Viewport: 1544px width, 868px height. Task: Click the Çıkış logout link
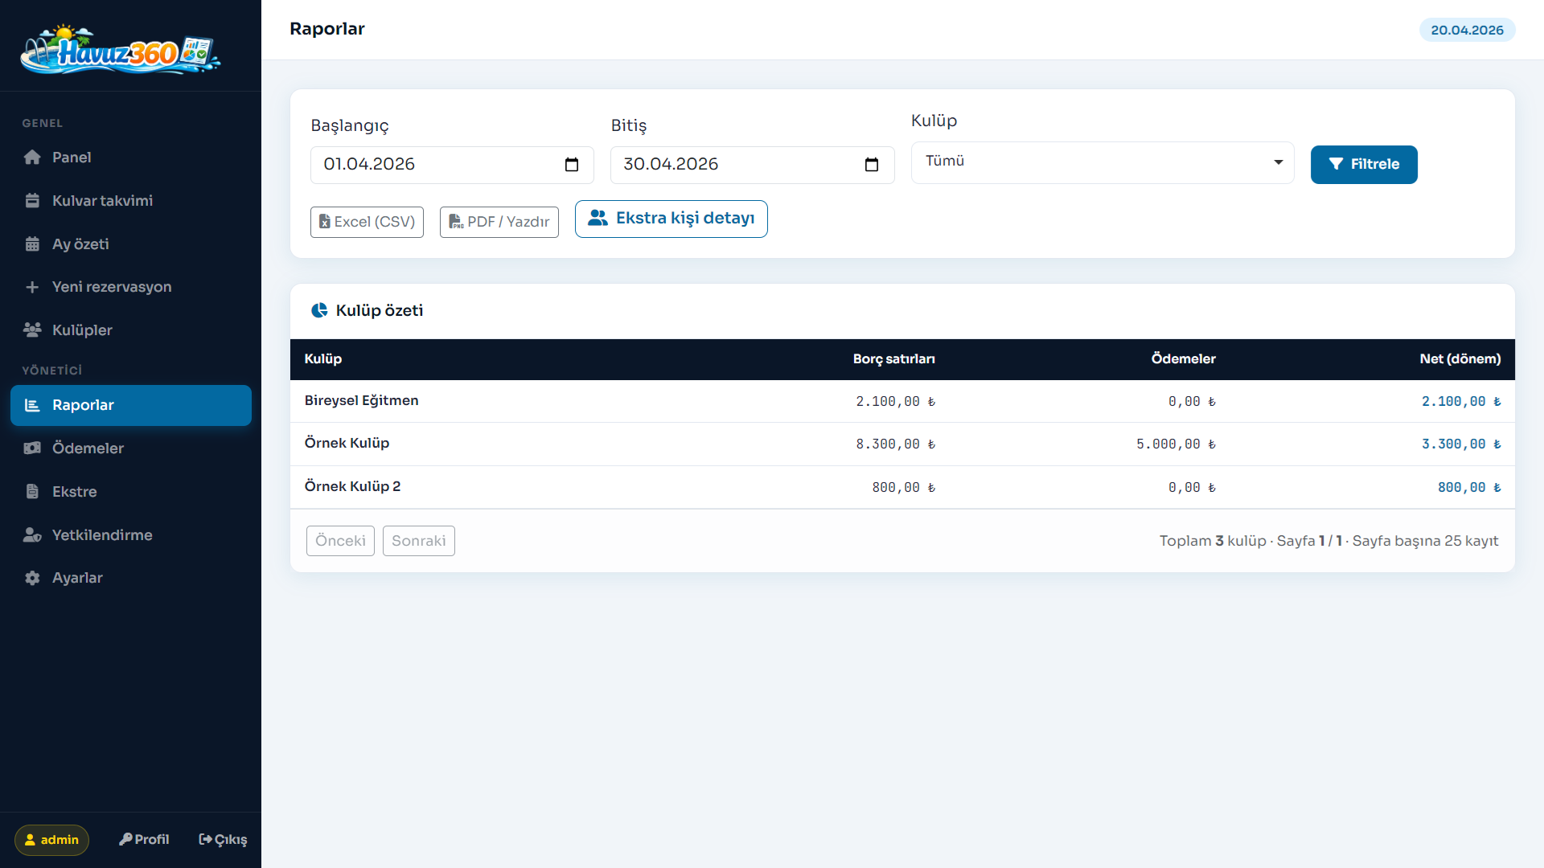(x=223, y=840)
